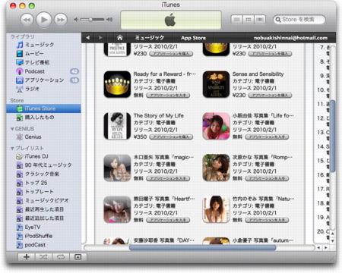Toggle repeat mode button
The width and height of the screenshot is (342, 273).
coord(61,257)
